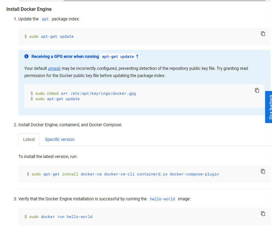Click 'Receiving a GPG error when running' title
Screen dimensions: 272x227
click(65, 56)
